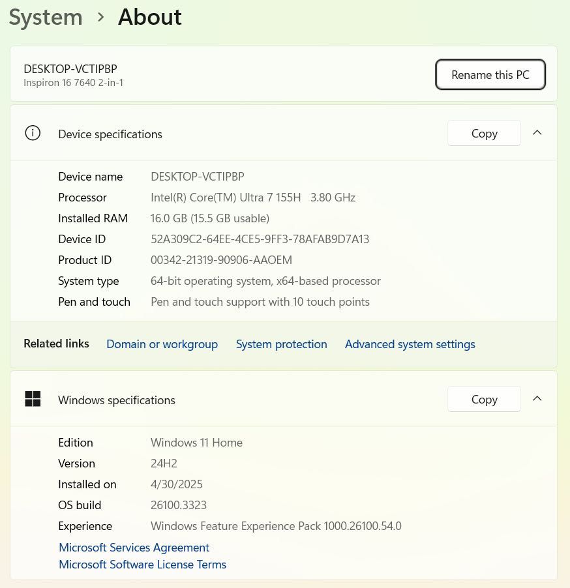Click the Installed RAM label
Viewport: 570px width, 588px height.
[93, 218]
